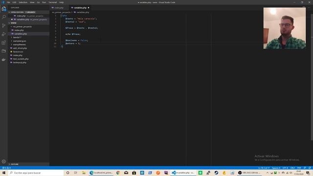The height and width of the screenshot is (176, 313).
Task: Open the Run menu
Action: click(44, 2)
